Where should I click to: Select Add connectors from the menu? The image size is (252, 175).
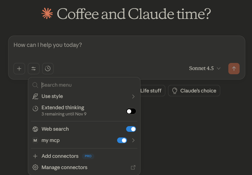[60, 156]
